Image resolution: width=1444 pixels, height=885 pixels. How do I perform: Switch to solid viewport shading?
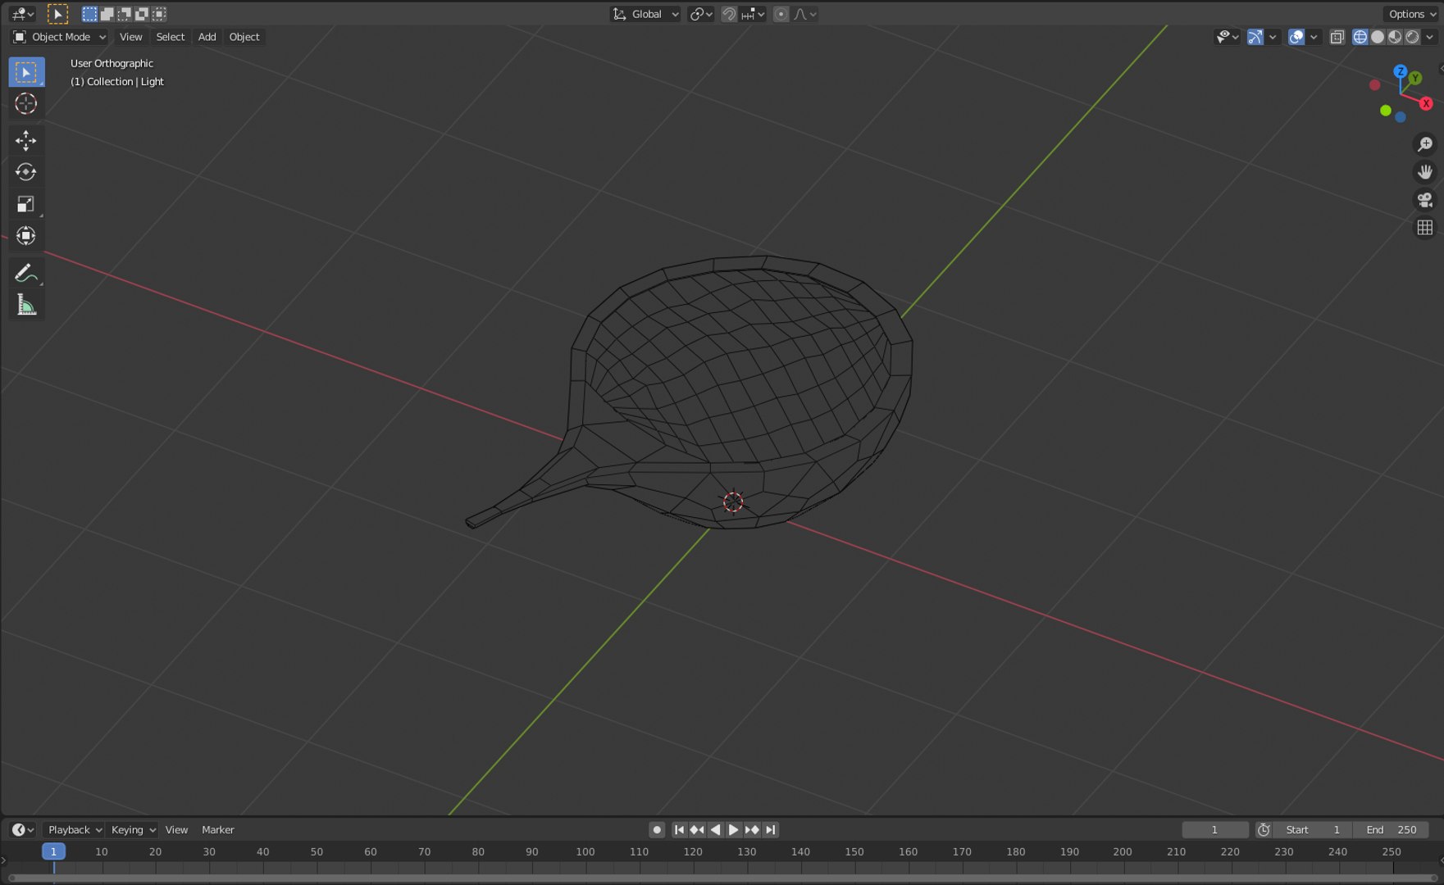[x=1378, y=37]
